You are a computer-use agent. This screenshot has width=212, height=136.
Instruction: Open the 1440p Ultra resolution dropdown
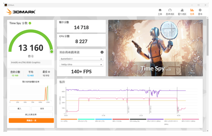pos(81,64)
